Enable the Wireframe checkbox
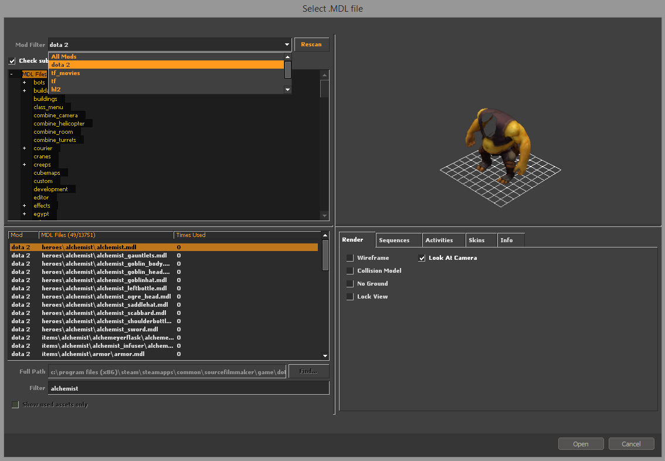This screenshot has height=461, width=665. coord(350,258)
